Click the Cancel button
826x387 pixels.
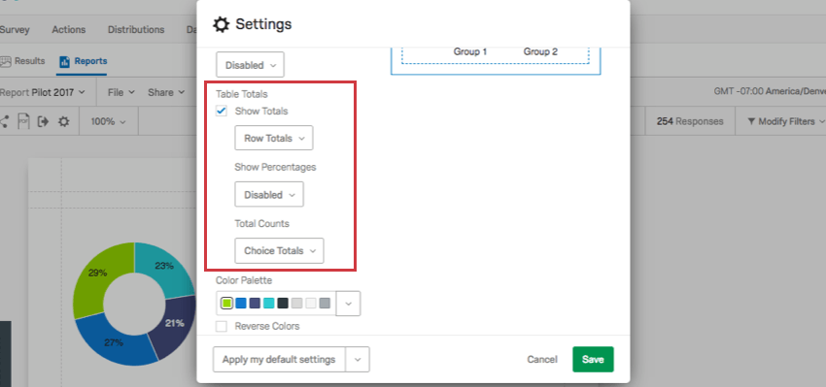coord(542,360)
